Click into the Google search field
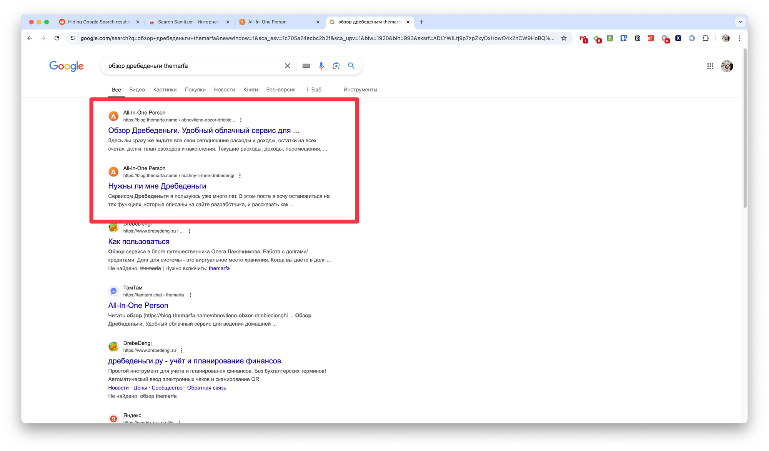The image size is (769, 451). (192, 66)
